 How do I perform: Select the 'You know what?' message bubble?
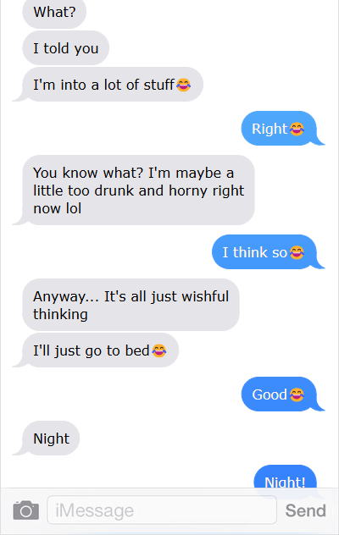(138, 190)
